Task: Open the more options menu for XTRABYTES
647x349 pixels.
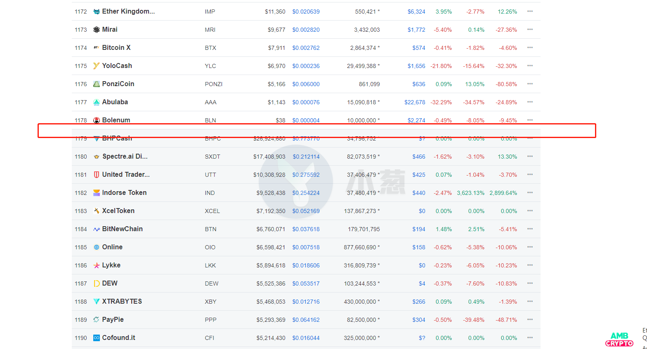Action: tap(530, 302)
